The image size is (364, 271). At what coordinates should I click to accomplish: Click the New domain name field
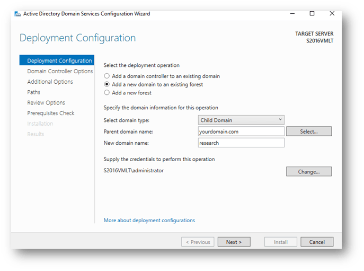coord(241,143)
